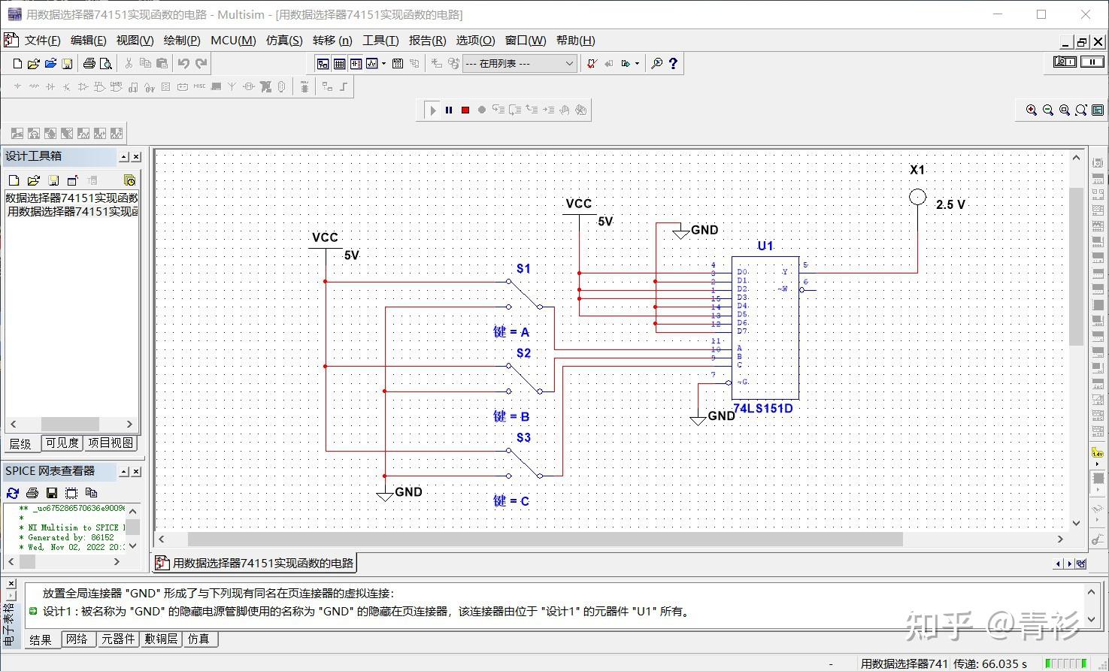
Task: Open the spreadsheet view toolbar icon
Action: click(339, 64)
